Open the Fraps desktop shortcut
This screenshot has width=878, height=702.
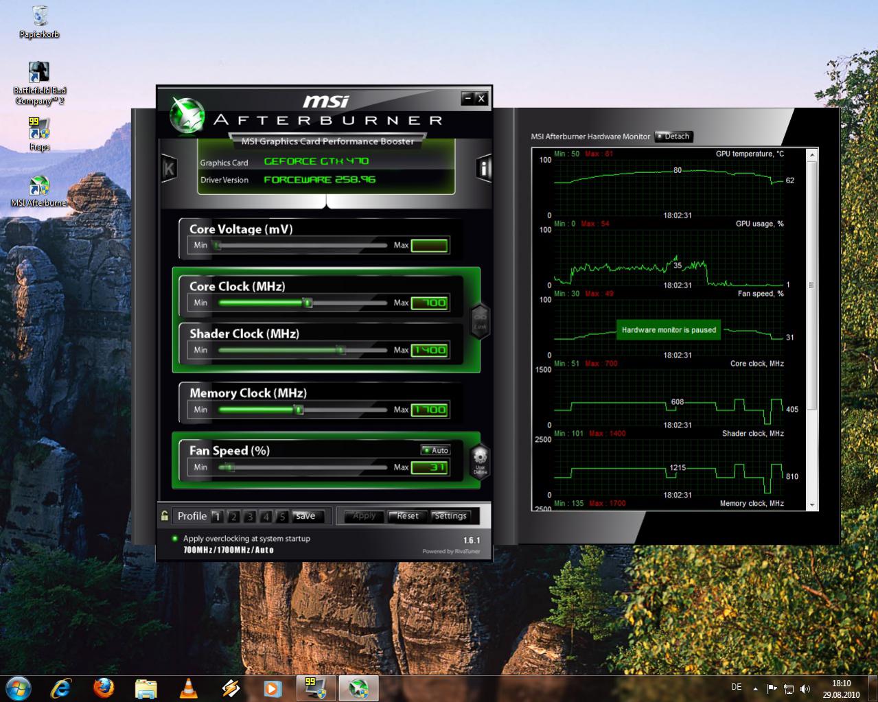pos(39,134)
